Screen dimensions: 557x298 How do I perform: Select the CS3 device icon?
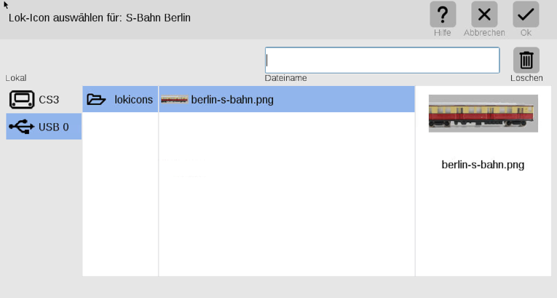[x=22, y=99]
